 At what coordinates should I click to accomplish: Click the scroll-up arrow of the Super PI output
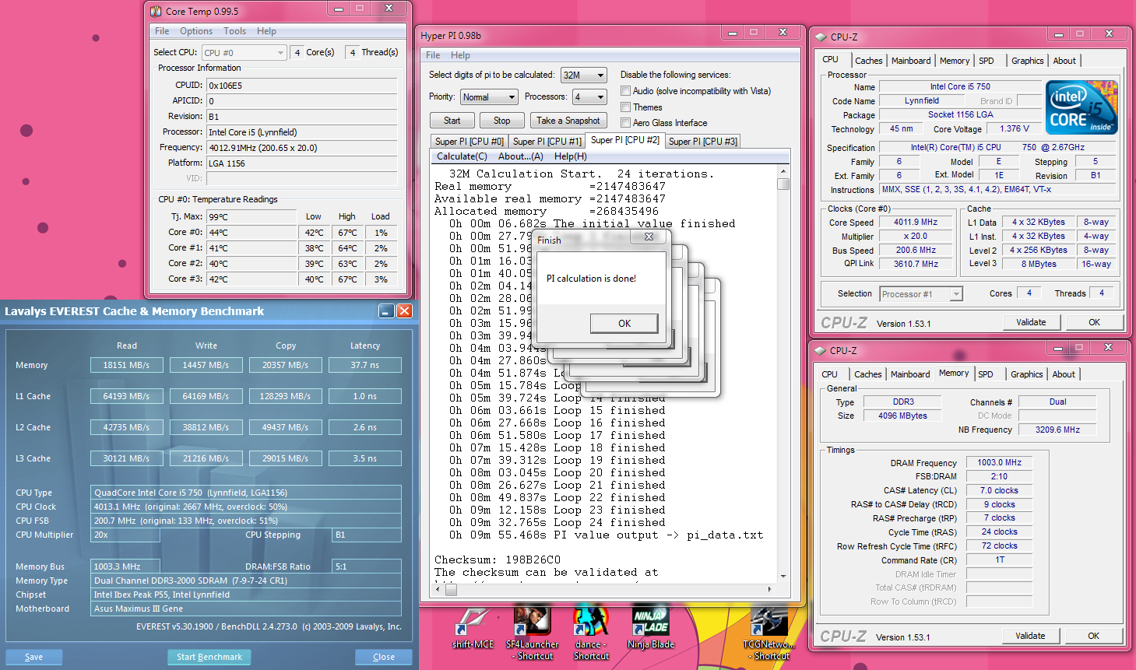coord(783,171)
